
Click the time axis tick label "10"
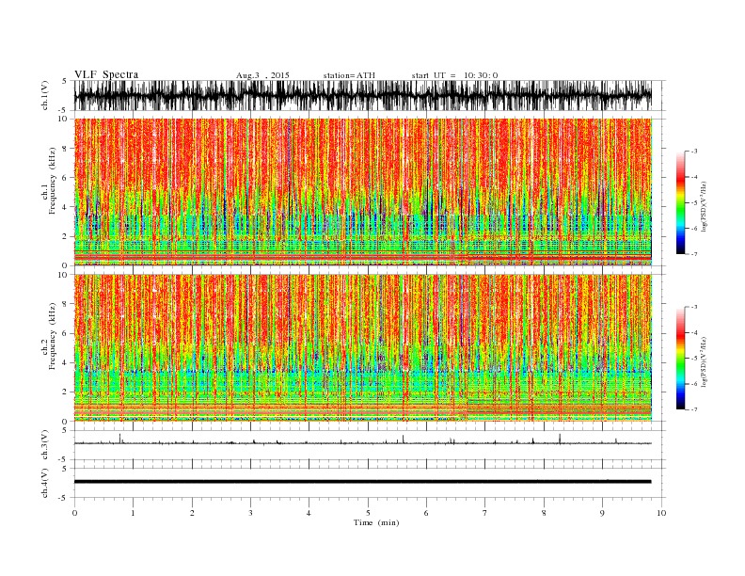[661, 513]
